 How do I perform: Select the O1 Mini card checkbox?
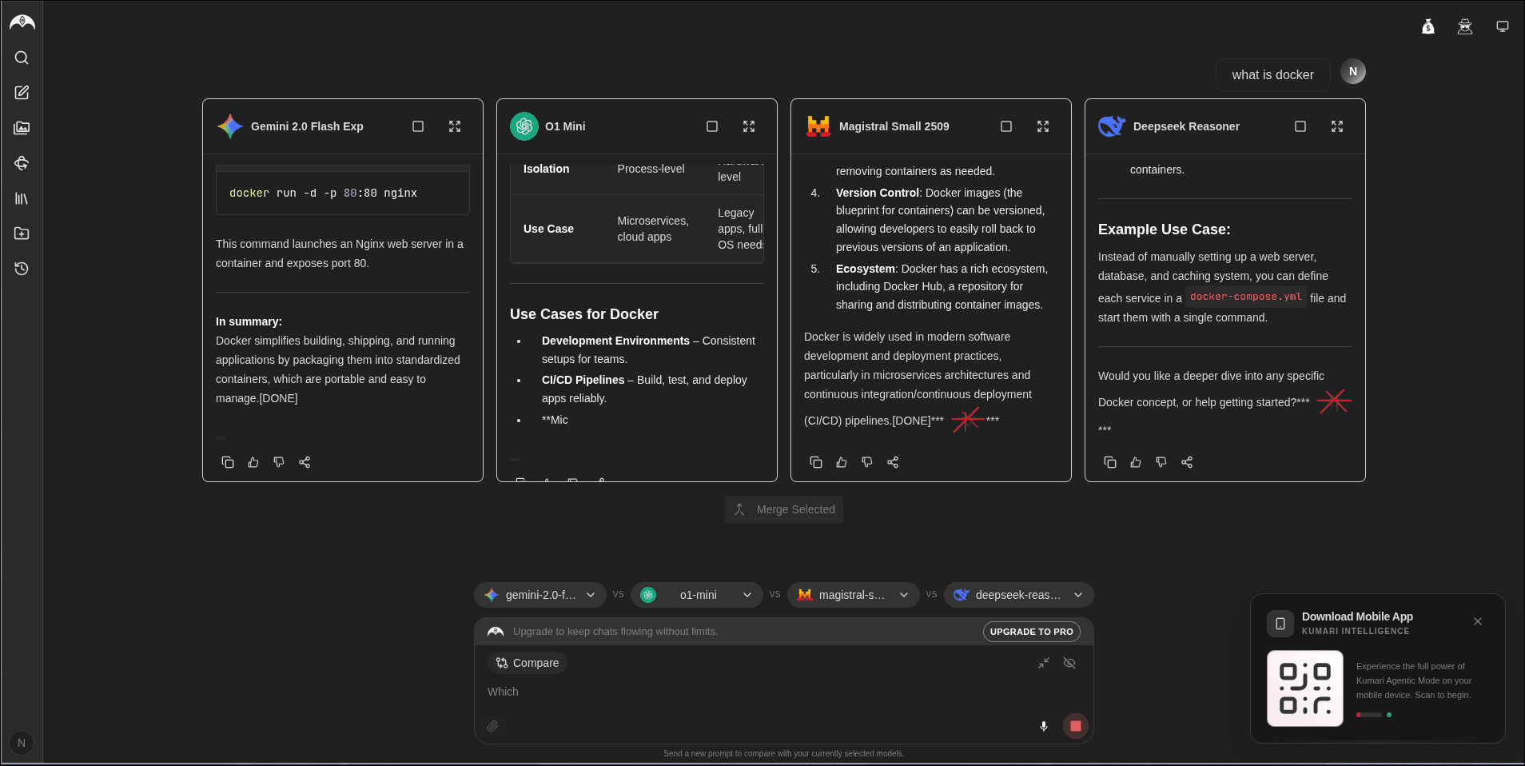coord(711,126)
